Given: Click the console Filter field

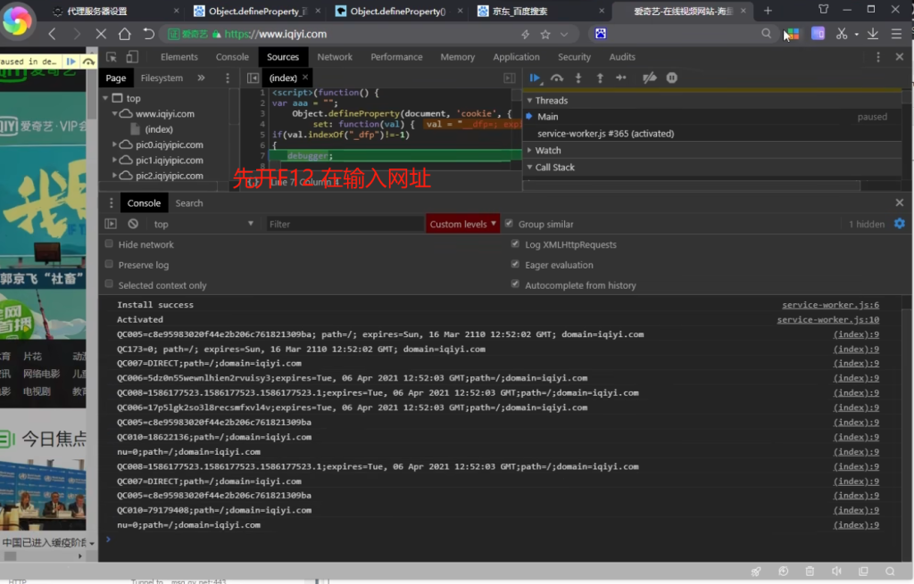Looking at the screenshot, I should 345,224.
